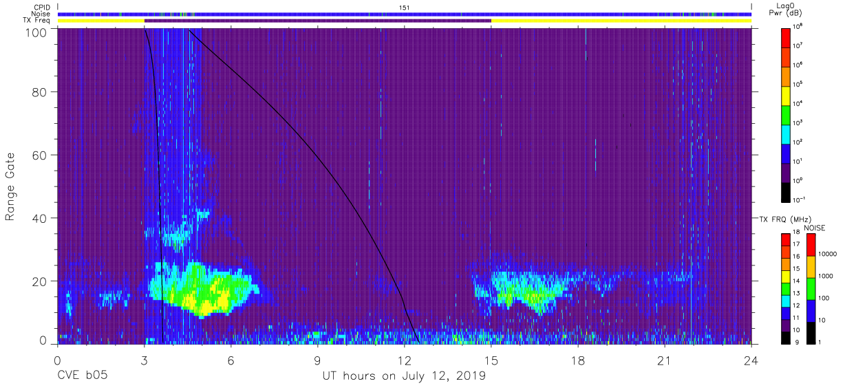
Task: Click the 21 tick on UT hours axis
Action: (x=665, y=360)
